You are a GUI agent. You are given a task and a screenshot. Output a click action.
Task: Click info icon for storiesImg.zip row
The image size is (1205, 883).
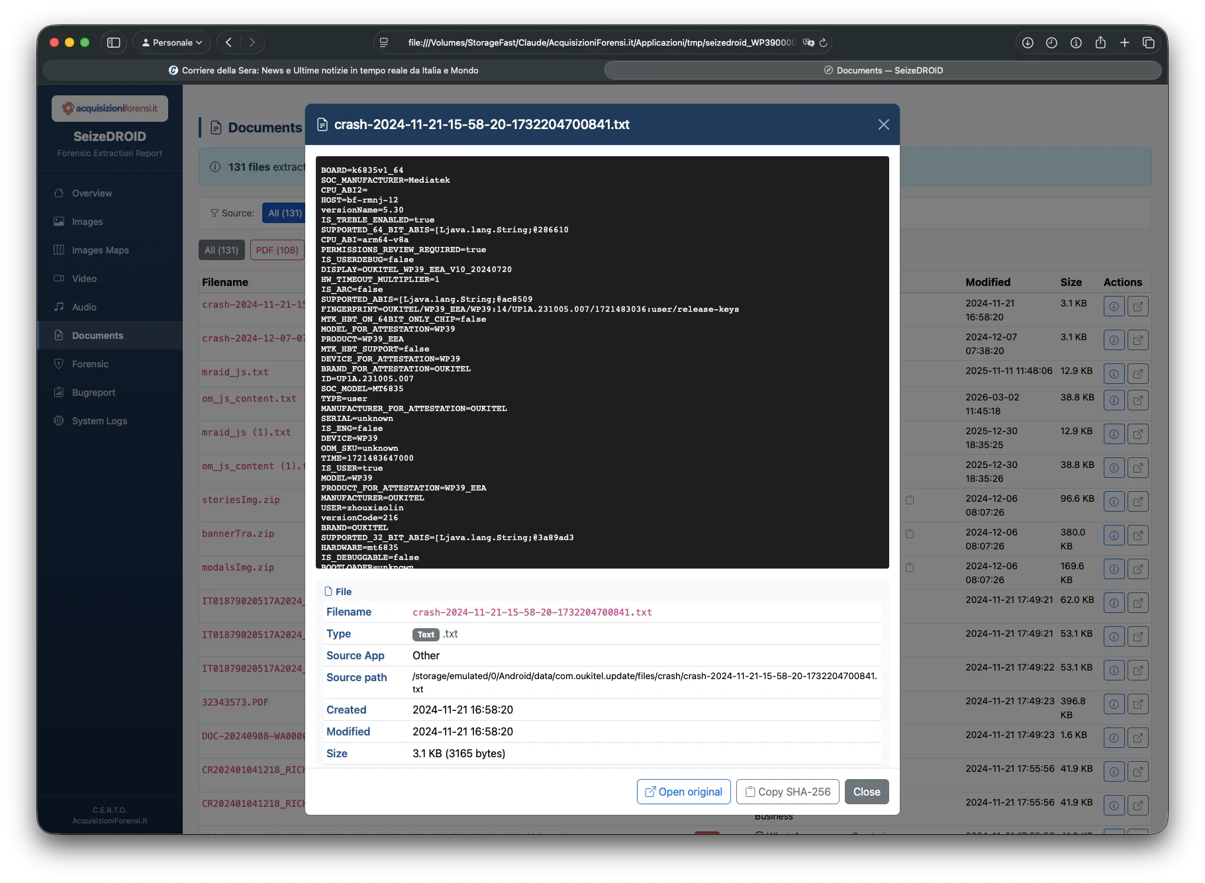pyautogui.click(x=1114, y=502)
